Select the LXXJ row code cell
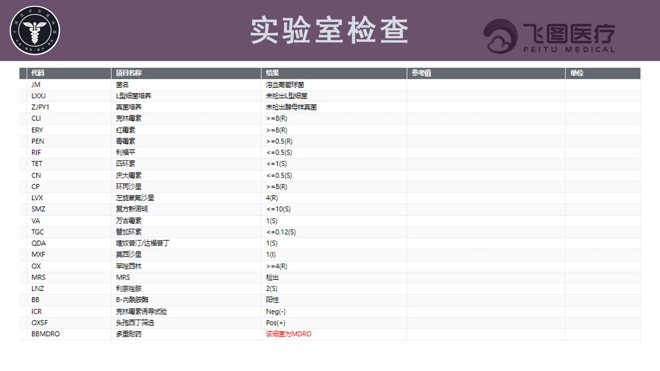660x371 pixels. coord(69,96)
